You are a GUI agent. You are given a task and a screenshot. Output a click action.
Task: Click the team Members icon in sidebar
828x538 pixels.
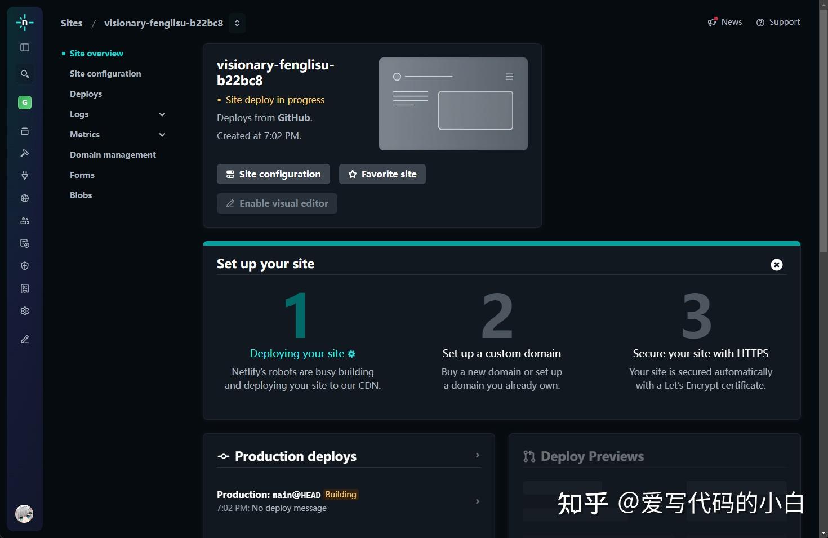(x=24, y=220)
